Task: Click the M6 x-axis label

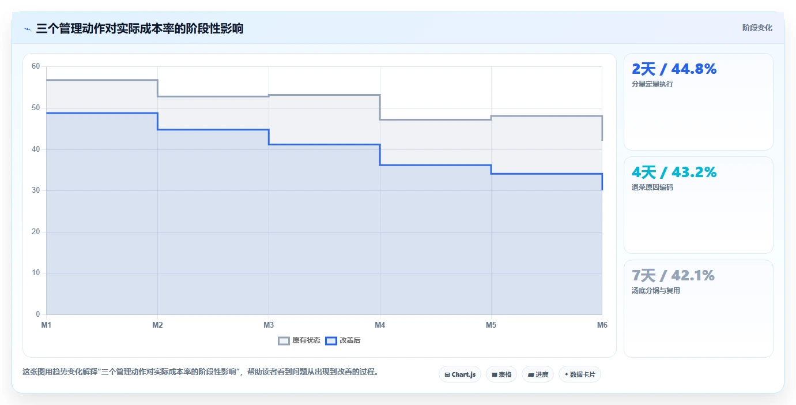Action: (x=602, y=325)
